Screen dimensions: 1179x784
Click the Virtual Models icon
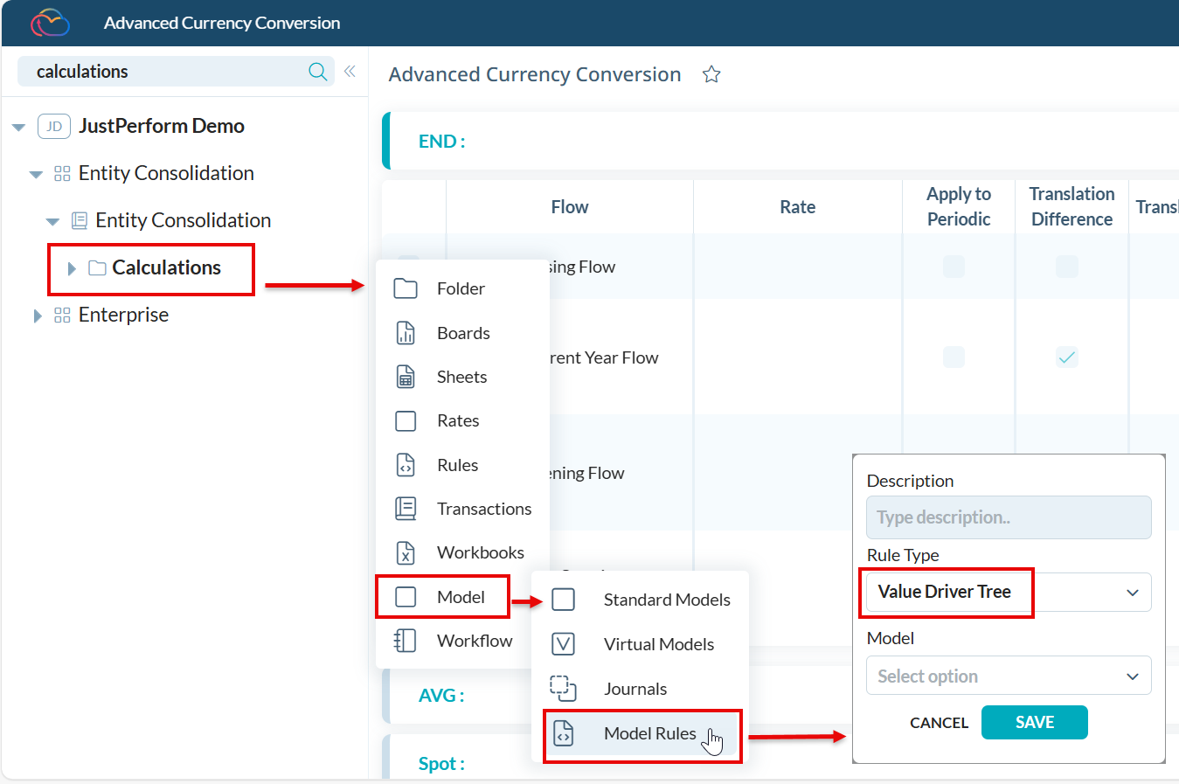pyautogui.click(x=564, y=644)
